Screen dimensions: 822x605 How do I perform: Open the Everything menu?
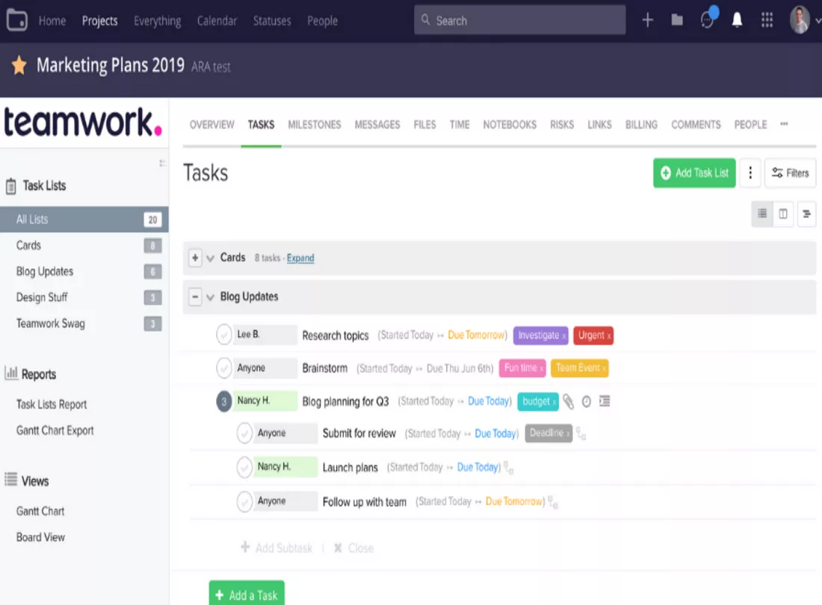coord(157,21)
